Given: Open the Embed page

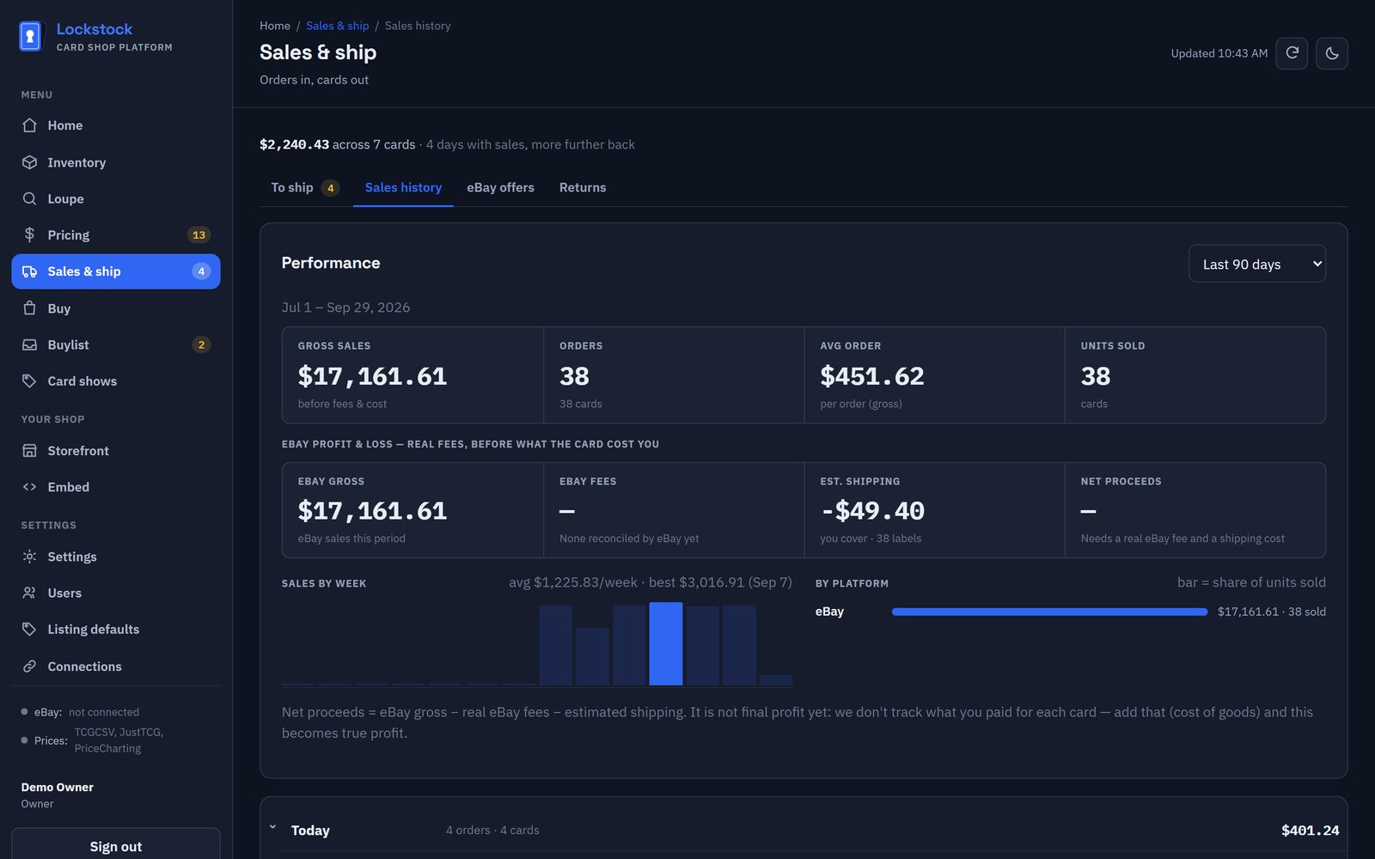Looking at the screenshot, I should click(x=116, y=487).
